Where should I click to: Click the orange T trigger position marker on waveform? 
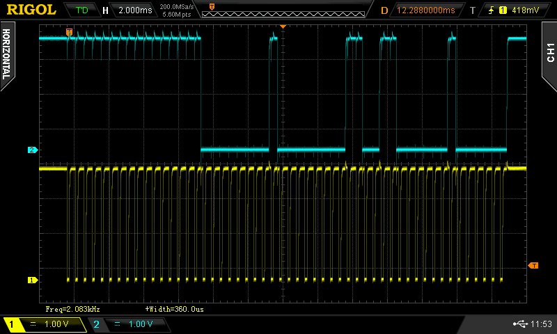point(69,32)
